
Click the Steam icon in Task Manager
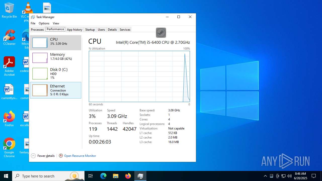click(x=161, y=33)
